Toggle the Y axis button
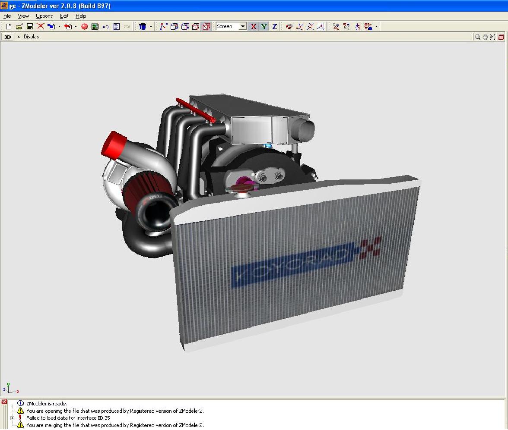Screen dimensions: 508x430 [x=264, y=27]
